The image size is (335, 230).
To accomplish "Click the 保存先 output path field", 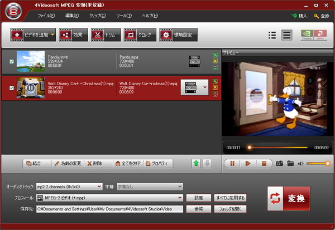I will [109, 209].
